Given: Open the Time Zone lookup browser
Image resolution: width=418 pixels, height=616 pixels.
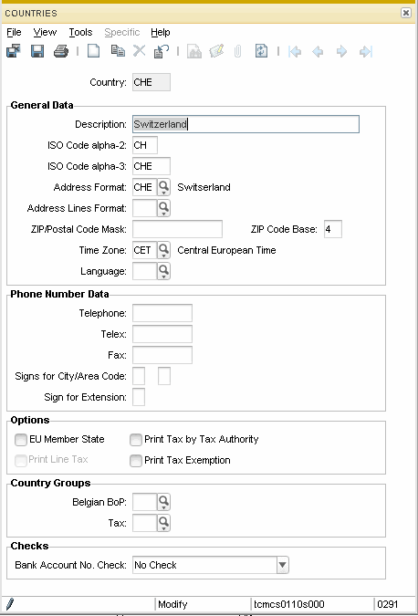Looking at the screenshot, I should 163,250.
